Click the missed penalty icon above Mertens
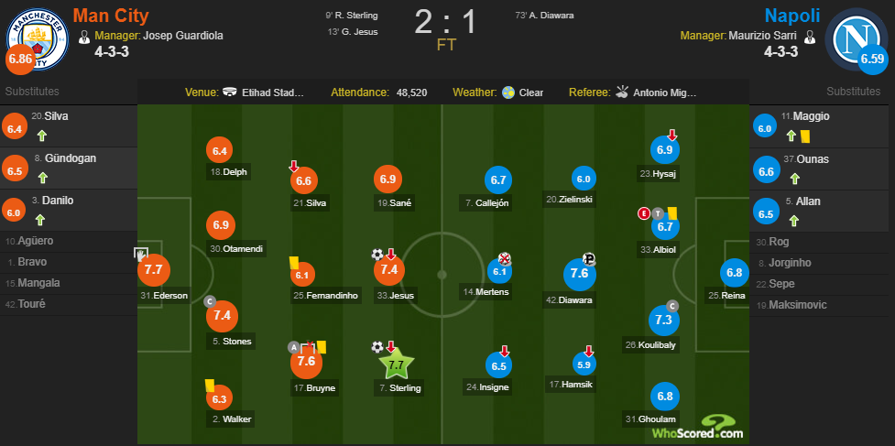The width and height of the screenshot is (895, 446). [x=504, y=259]
